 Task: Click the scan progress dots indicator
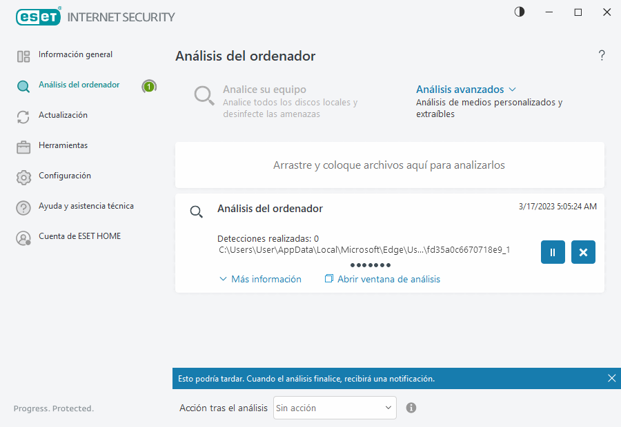371,264
